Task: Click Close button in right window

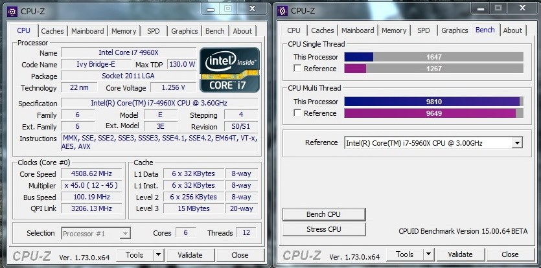Action: pos(510,254)
